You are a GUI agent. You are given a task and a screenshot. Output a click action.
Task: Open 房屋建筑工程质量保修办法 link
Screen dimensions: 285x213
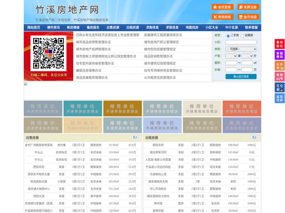point(163,35)
